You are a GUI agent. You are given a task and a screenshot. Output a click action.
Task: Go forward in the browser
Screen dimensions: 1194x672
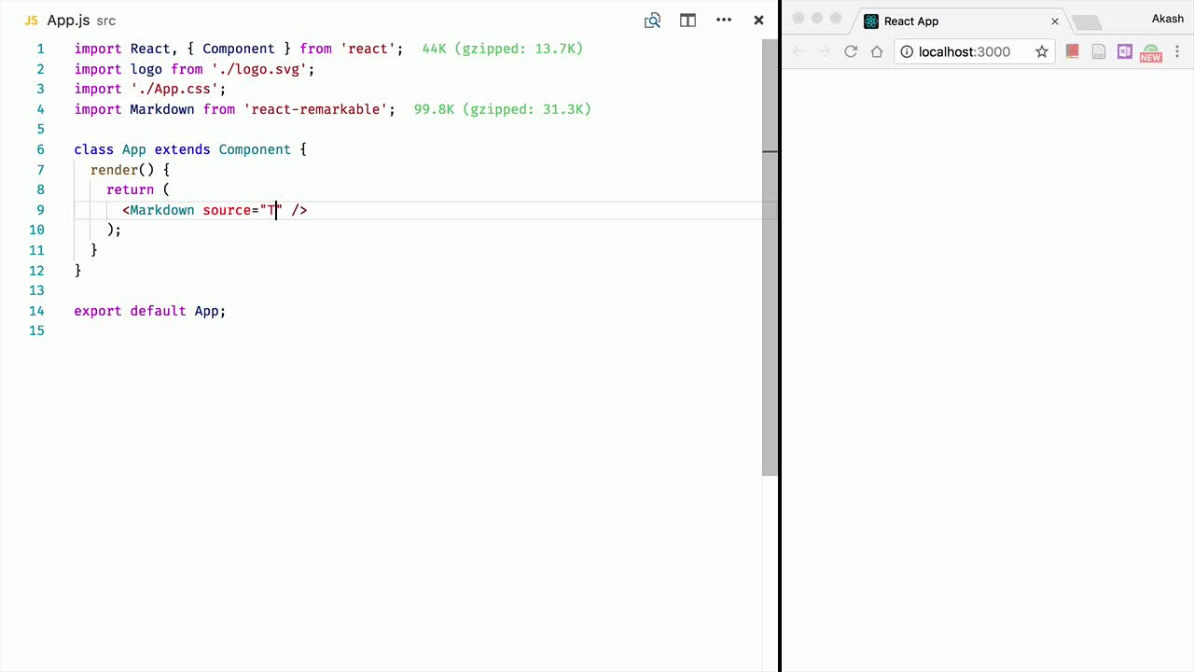coord(825,51)
